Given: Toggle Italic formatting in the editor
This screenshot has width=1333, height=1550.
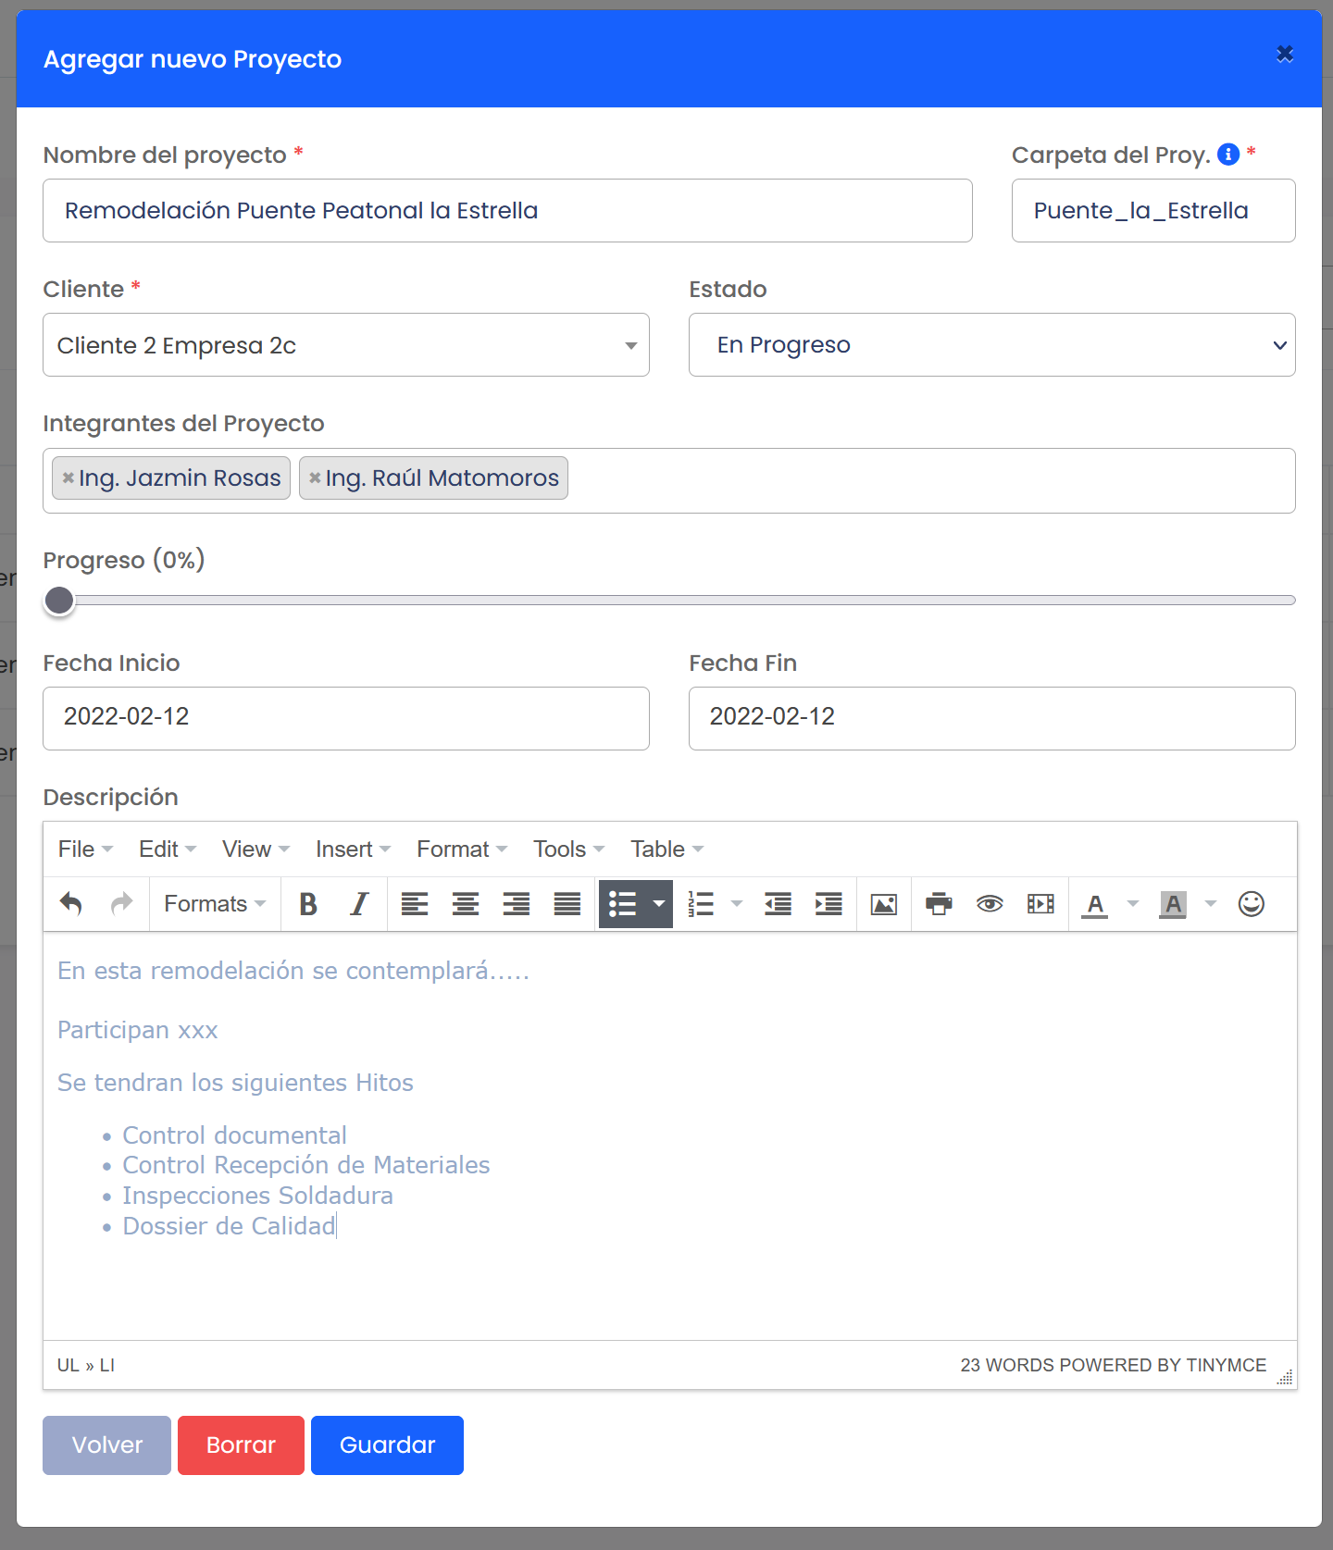Looking at the screenshot, I should [x=359, y=904].
